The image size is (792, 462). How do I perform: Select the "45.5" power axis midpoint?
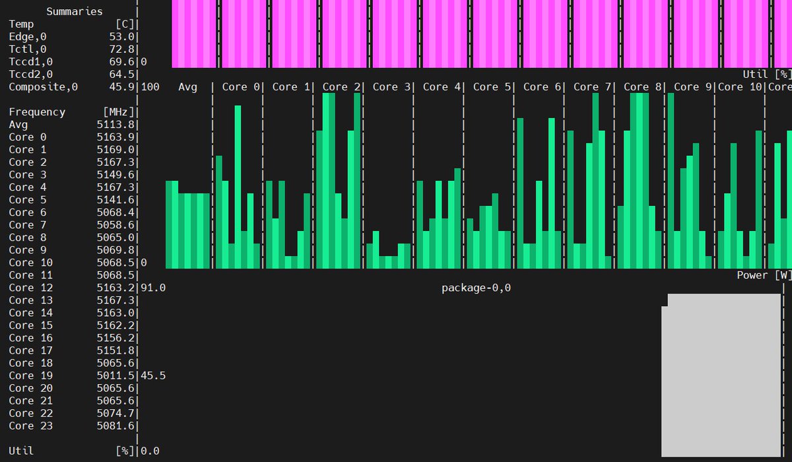coord(153,375)
